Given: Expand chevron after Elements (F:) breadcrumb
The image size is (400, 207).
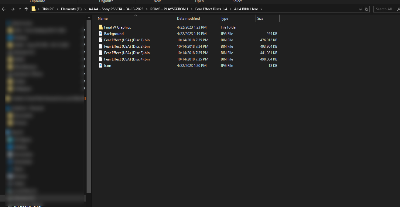Looking at the screenshot, I should pyautogui.click(x=85, y=9).
